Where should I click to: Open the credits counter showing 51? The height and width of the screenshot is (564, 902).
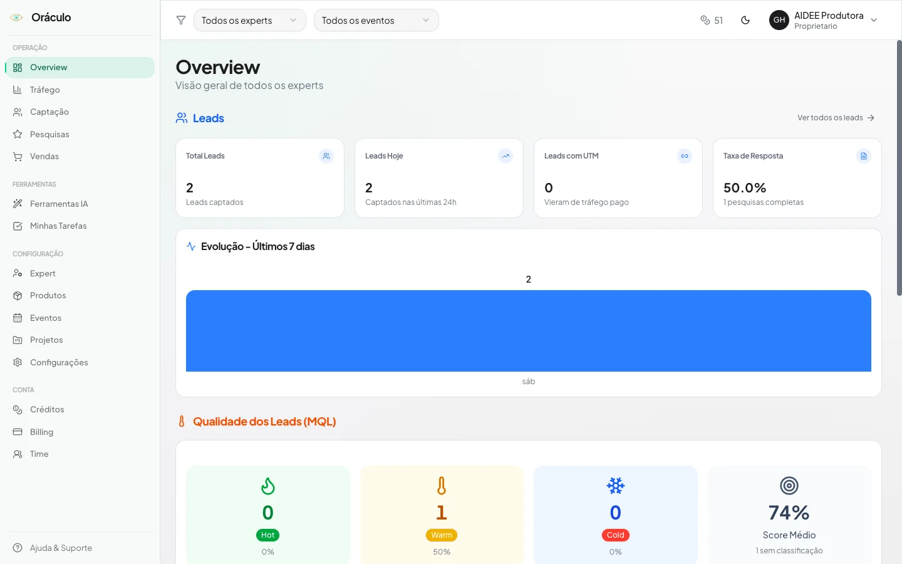pyautogui.click(x=712, y=20)
